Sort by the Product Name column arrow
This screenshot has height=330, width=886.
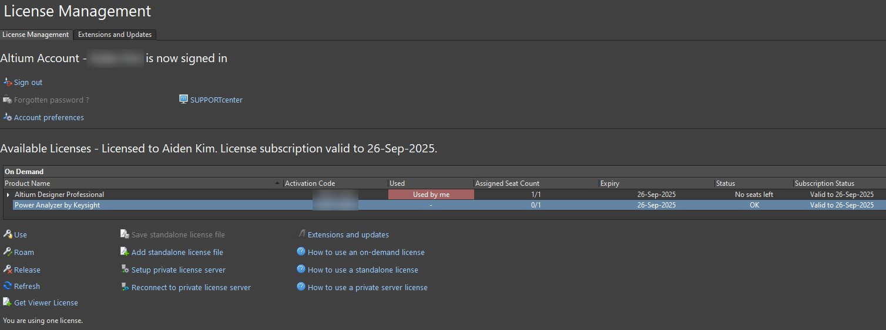[x=278, y=183]
